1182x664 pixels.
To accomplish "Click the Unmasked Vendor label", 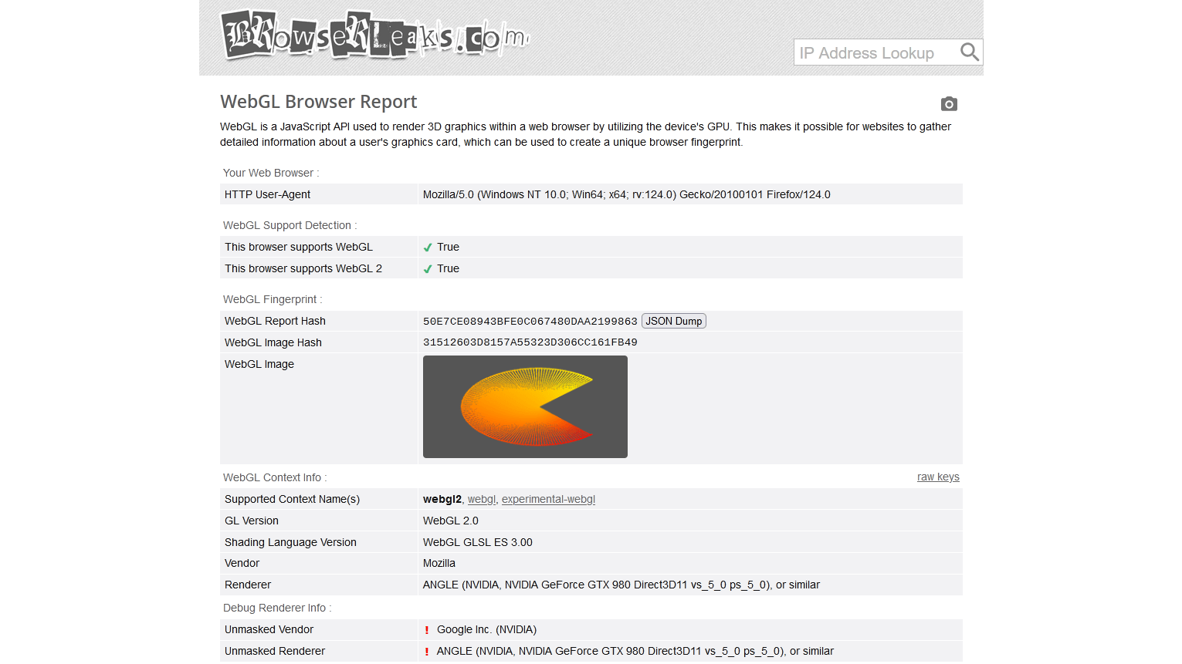I will [x=269, y=629].
